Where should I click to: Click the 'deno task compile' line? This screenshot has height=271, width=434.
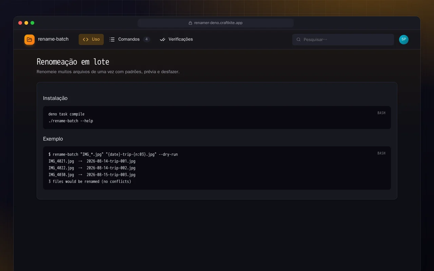click(x=66, y=114)
